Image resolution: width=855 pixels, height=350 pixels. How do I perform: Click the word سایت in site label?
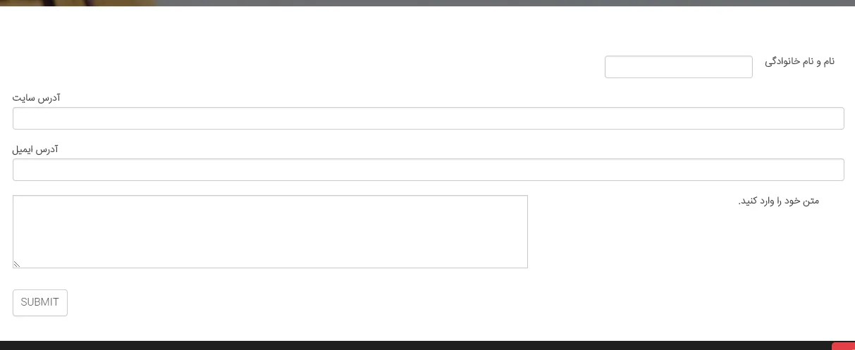pos(24,98)
